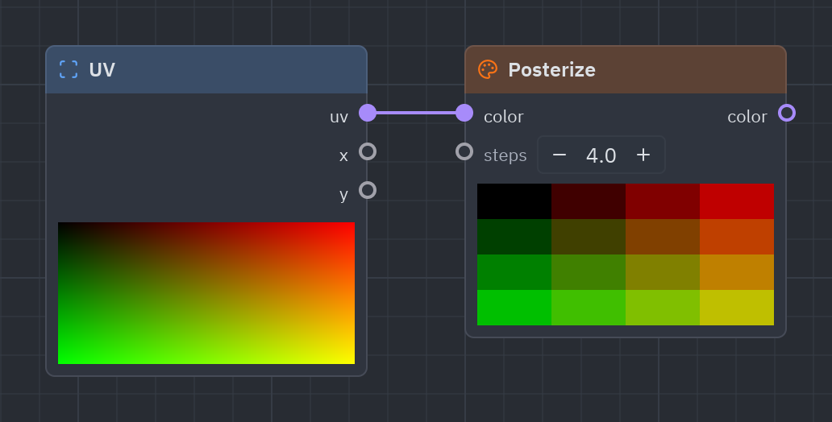Image resolution: width=832 pixels, height=422 pixels.
Task: Click the bright green swatch in Posterize preview
Action: point(514,308)
